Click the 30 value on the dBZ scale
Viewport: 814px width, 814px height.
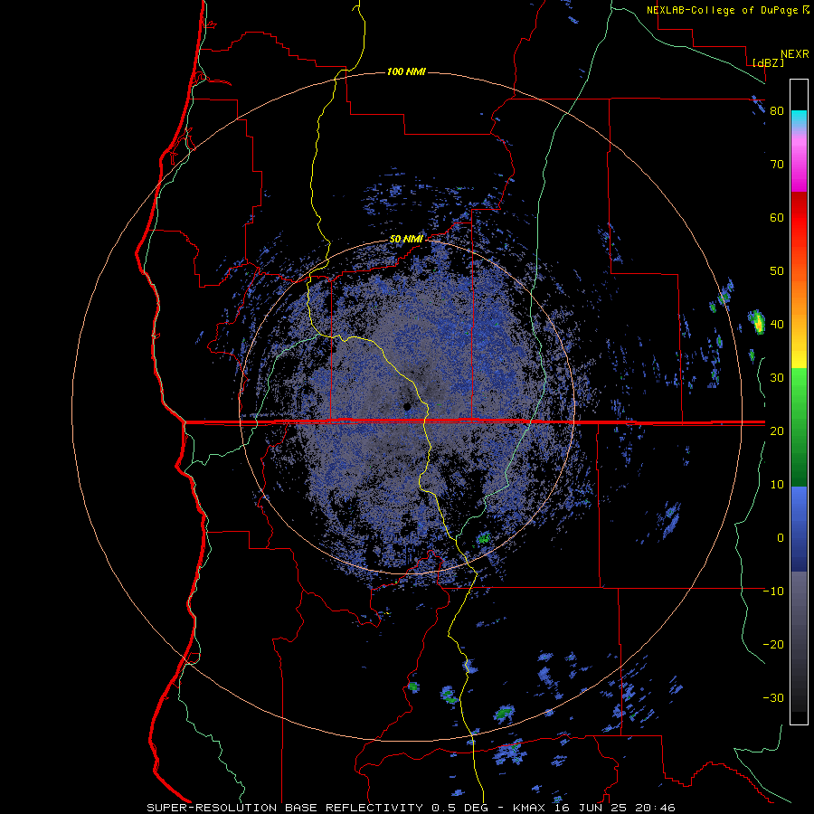pos(777,378)
